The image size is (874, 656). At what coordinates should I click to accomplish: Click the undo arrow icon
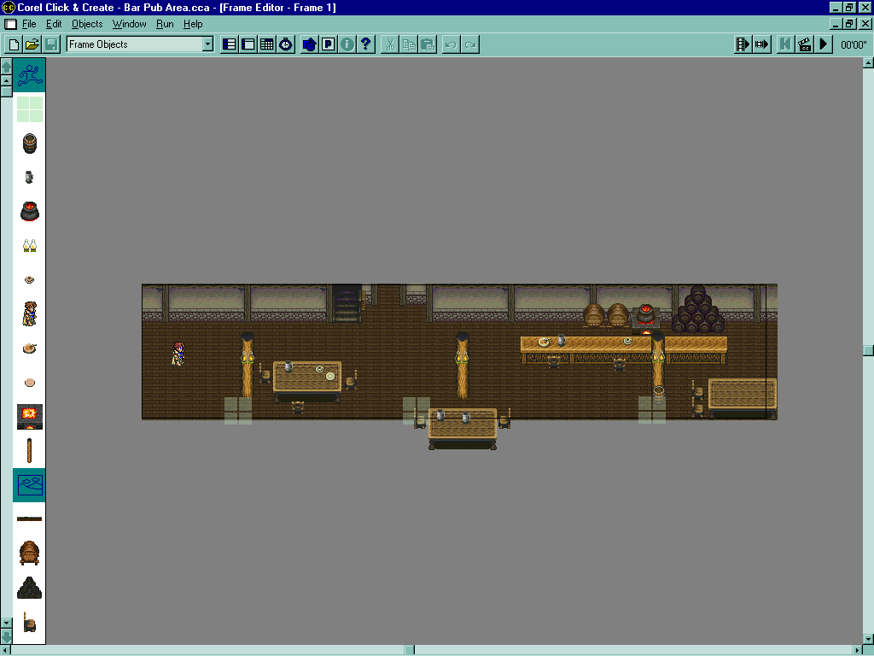pos(451,44)
